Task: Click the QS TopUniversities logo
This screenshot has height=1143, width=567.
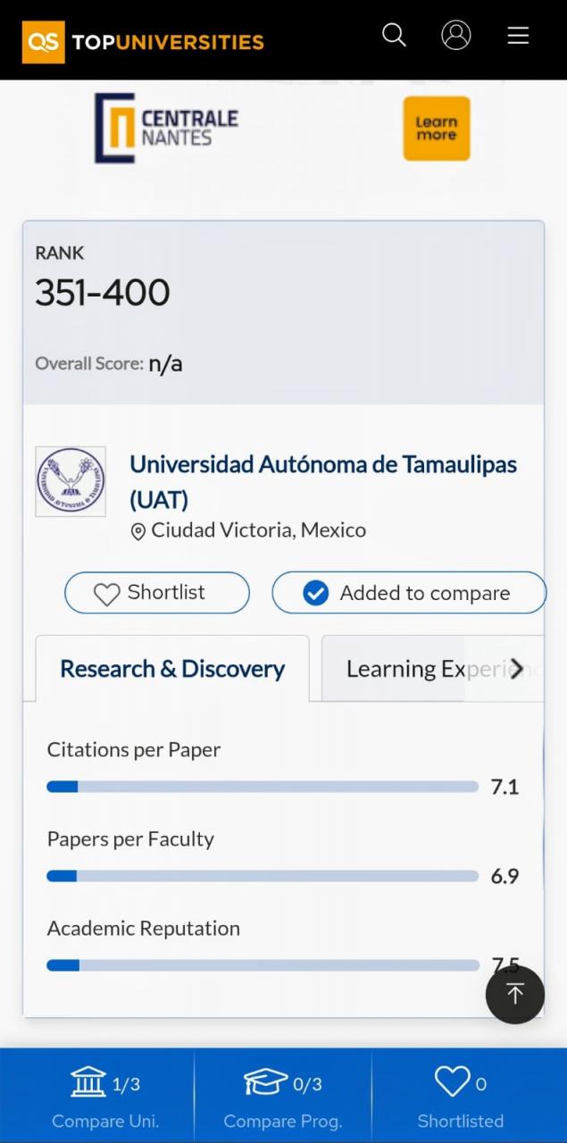Action: 143,41
